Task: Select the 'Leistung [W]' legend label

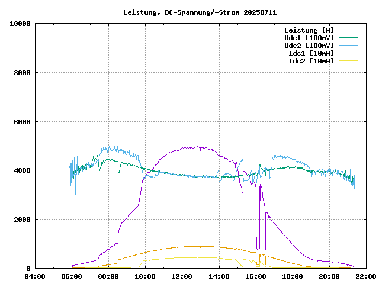Action: click(x=309, y=30)
